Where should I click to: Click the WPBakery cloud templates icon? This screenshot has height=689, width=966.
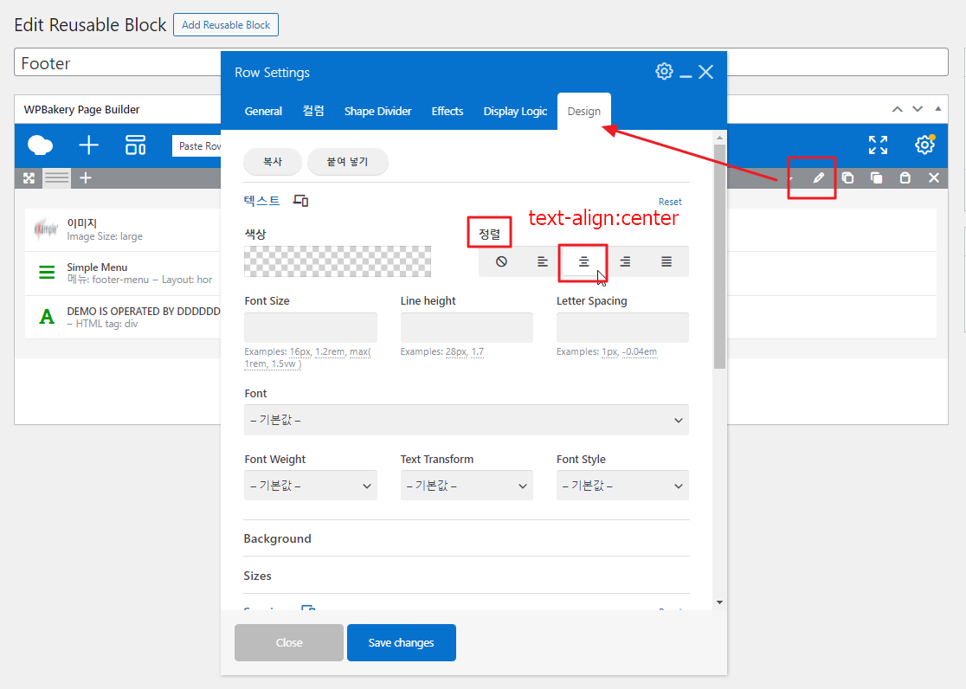pos(40,145)
